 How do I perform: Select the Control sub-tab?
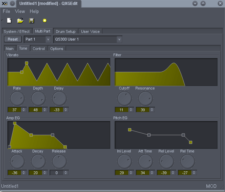click(x=39, y=49)
